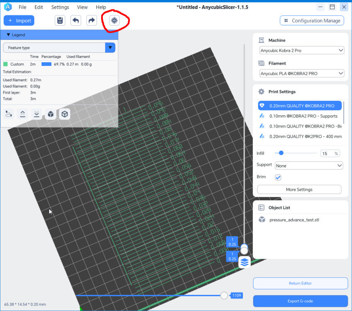Image resolution: width=352 pixels, height=311 pixels.
Task: Click the Print Settings gear icon
Action: 261,92
